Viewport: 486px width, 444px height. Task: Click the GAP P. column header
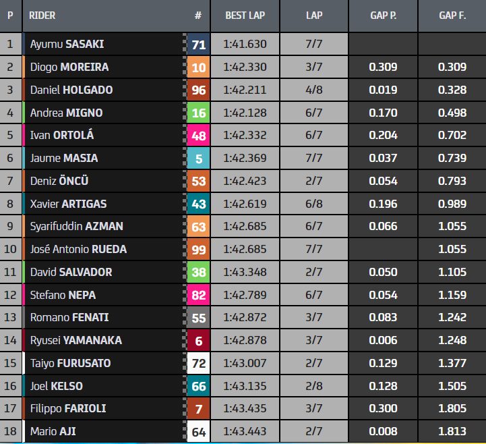(x=383, y=16)
